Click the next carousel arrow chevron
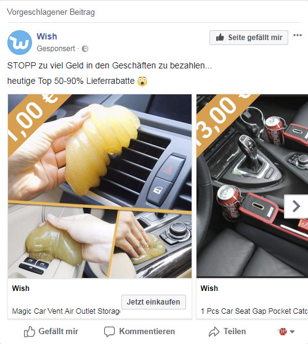Viewport: 308px width, 344px height. pos(296,207)
